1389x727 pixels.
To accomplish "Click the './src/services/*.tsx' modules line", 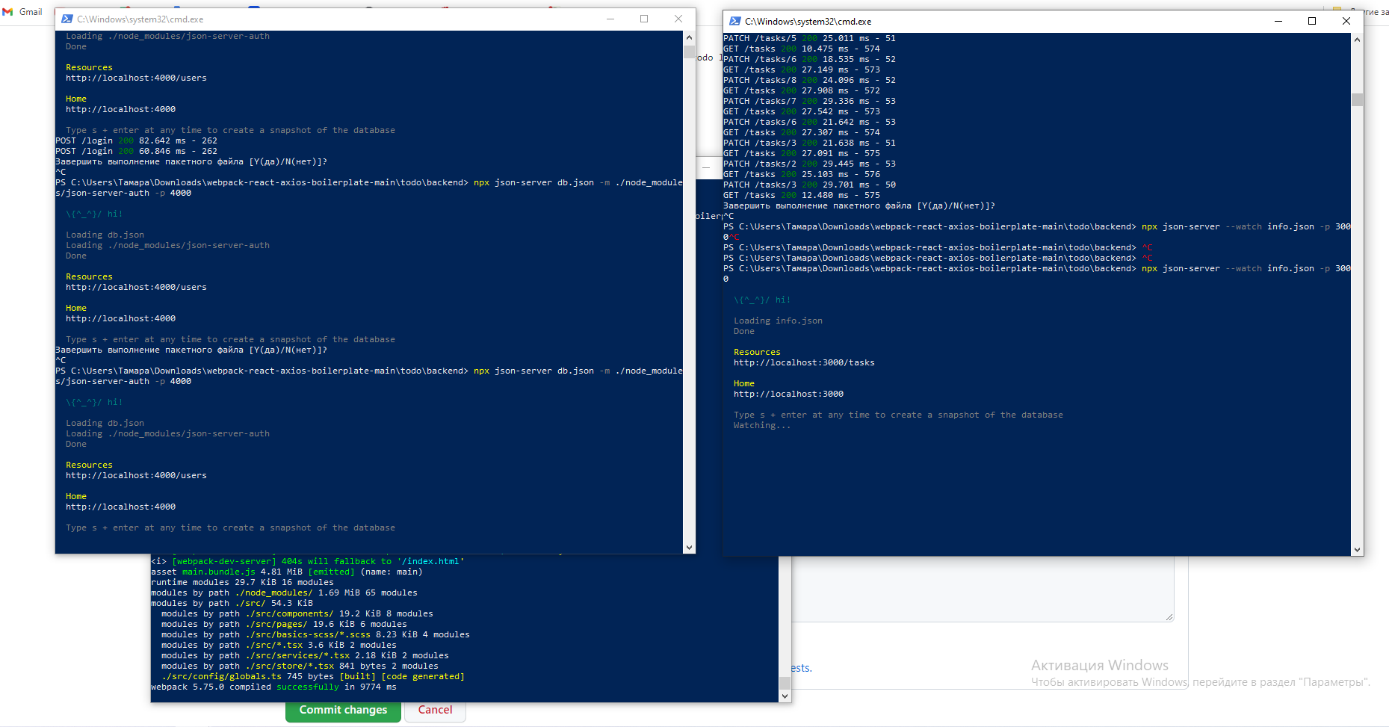I will [x=305, y=655].
